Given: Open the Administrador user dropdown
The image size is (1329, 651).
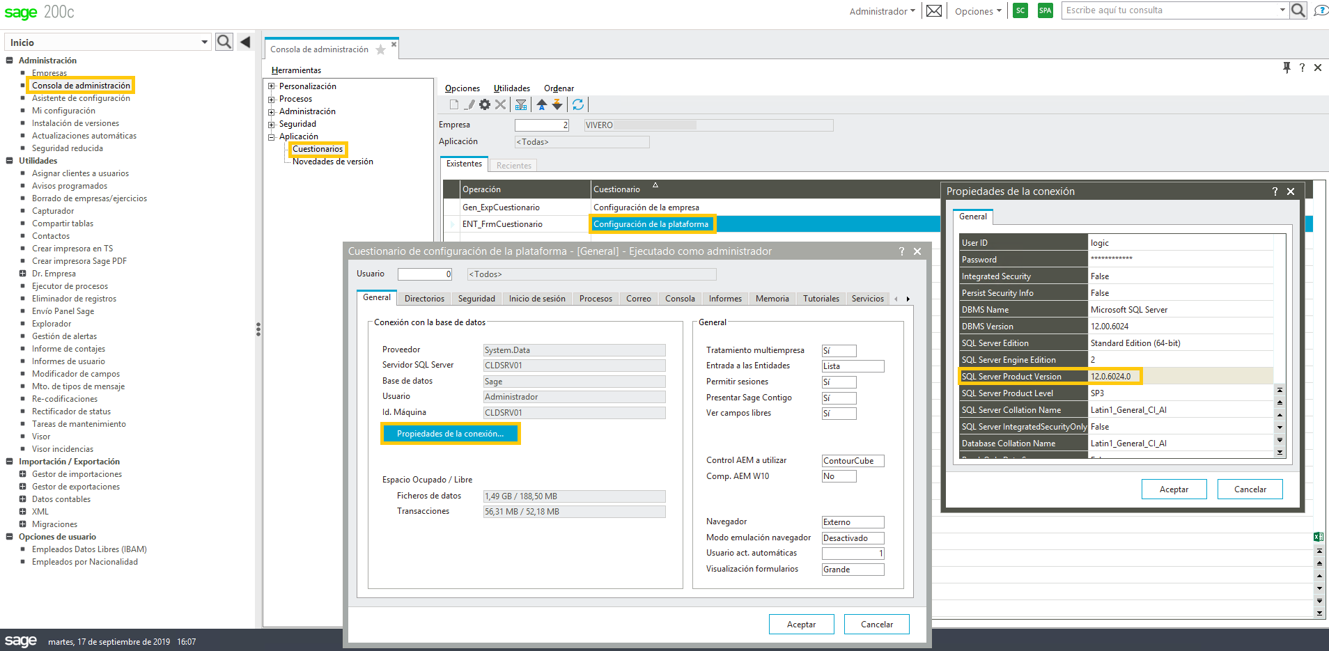Looking at the screenshot, I should 882,11.
